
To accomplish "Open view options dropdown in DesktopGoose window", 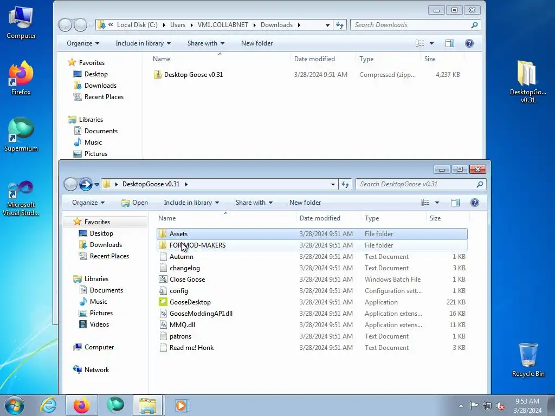I will click(437, 203).
